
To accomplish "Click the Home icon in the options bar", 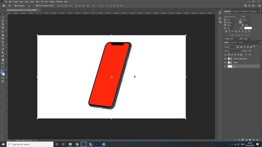I will pos(4,6).
